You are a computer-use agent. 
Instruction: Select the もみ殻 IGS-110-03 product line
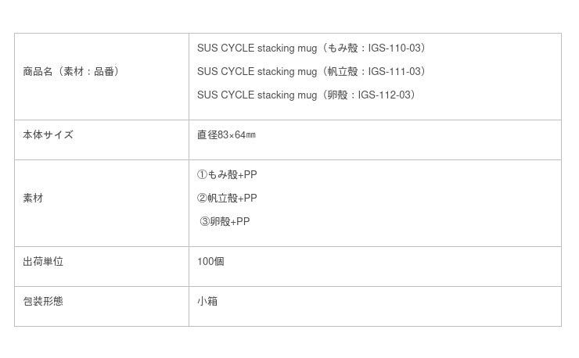312,48
